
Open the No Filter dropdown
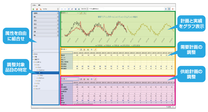point(51,9)
